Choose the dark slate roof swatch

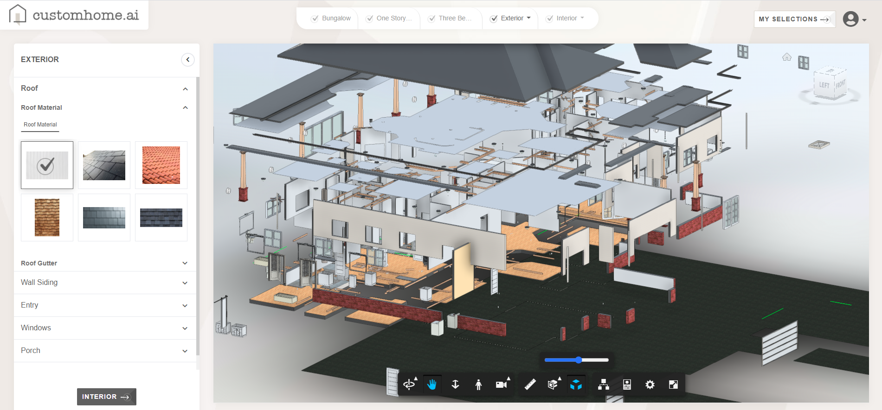click(x=104, y=165)
